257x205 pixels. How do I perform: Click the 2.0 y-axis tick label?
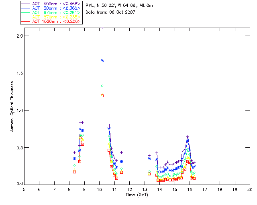pyautogui.click(x=20, y=36)
